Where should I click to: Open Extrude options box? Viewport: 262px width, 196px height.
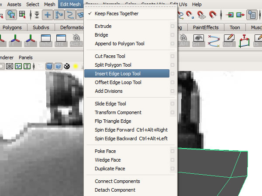tap(172, 26)
